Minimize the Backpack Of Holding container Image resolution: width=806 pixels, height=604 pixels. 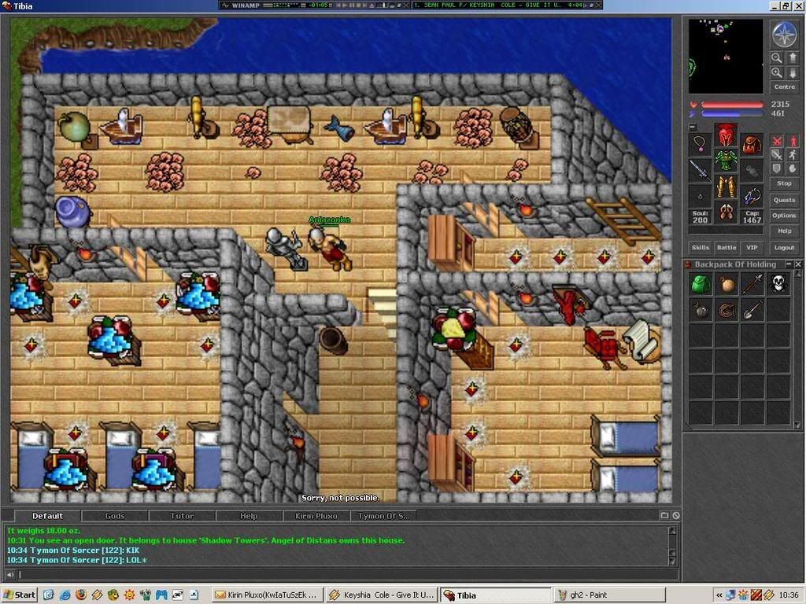tap(789, 264)
